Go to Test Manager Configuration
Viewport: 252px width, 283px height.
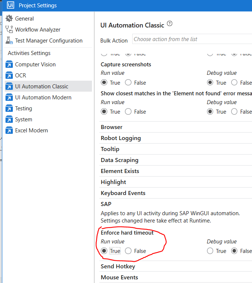point(49,41)
